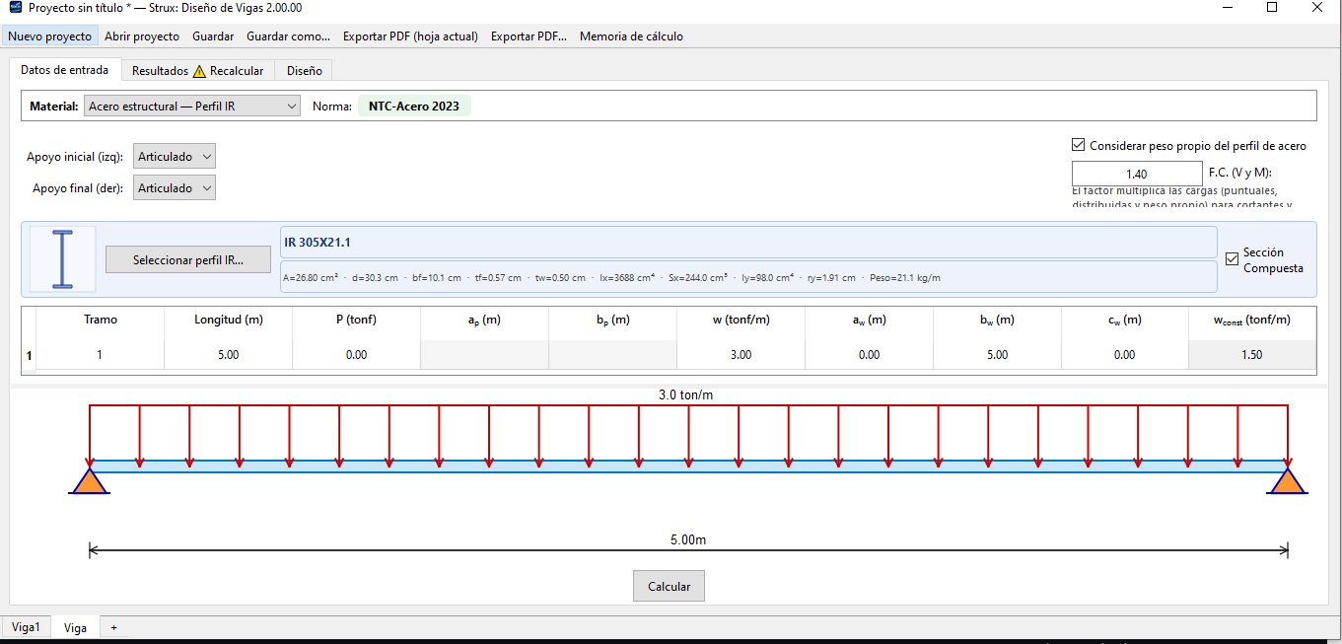Click the left triangular support icon
The image size is (1342, 644).
(89, 480)
